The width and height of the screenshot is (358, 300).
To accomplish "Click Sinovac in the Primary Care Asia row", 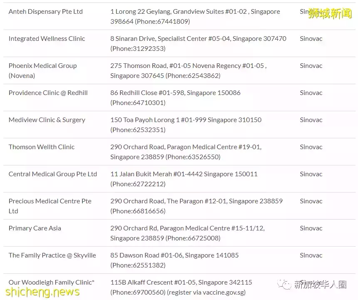I will [311, 228].
